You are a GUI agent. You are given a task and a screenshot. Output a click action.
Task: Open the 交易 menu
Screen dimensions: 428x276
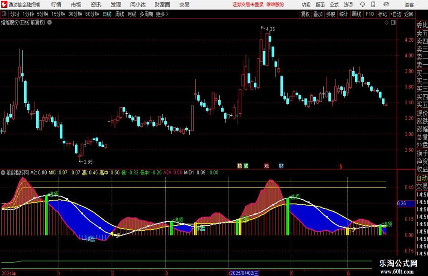[x=184, y=5]
